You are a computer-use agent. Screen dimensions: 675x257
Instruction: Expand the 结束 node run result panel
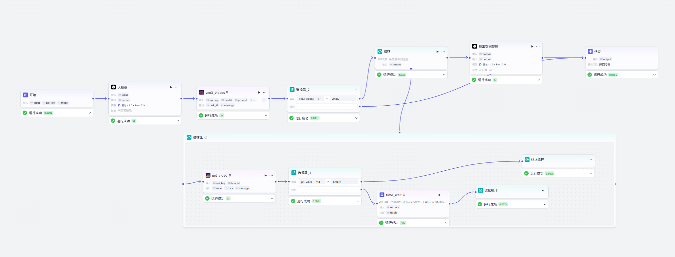pos(654,75)
